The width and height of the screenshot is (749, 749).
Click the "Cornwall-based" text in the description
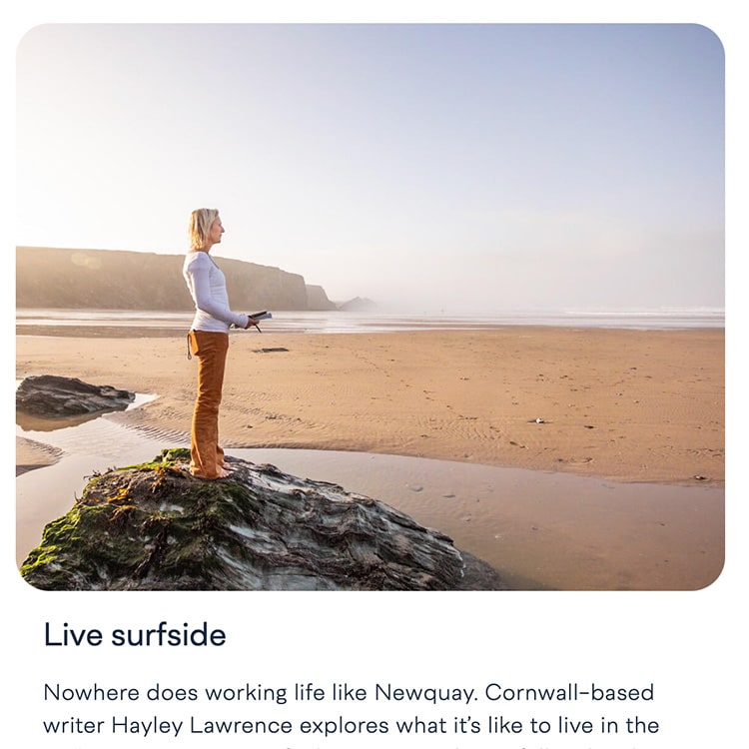click(569, 693)
